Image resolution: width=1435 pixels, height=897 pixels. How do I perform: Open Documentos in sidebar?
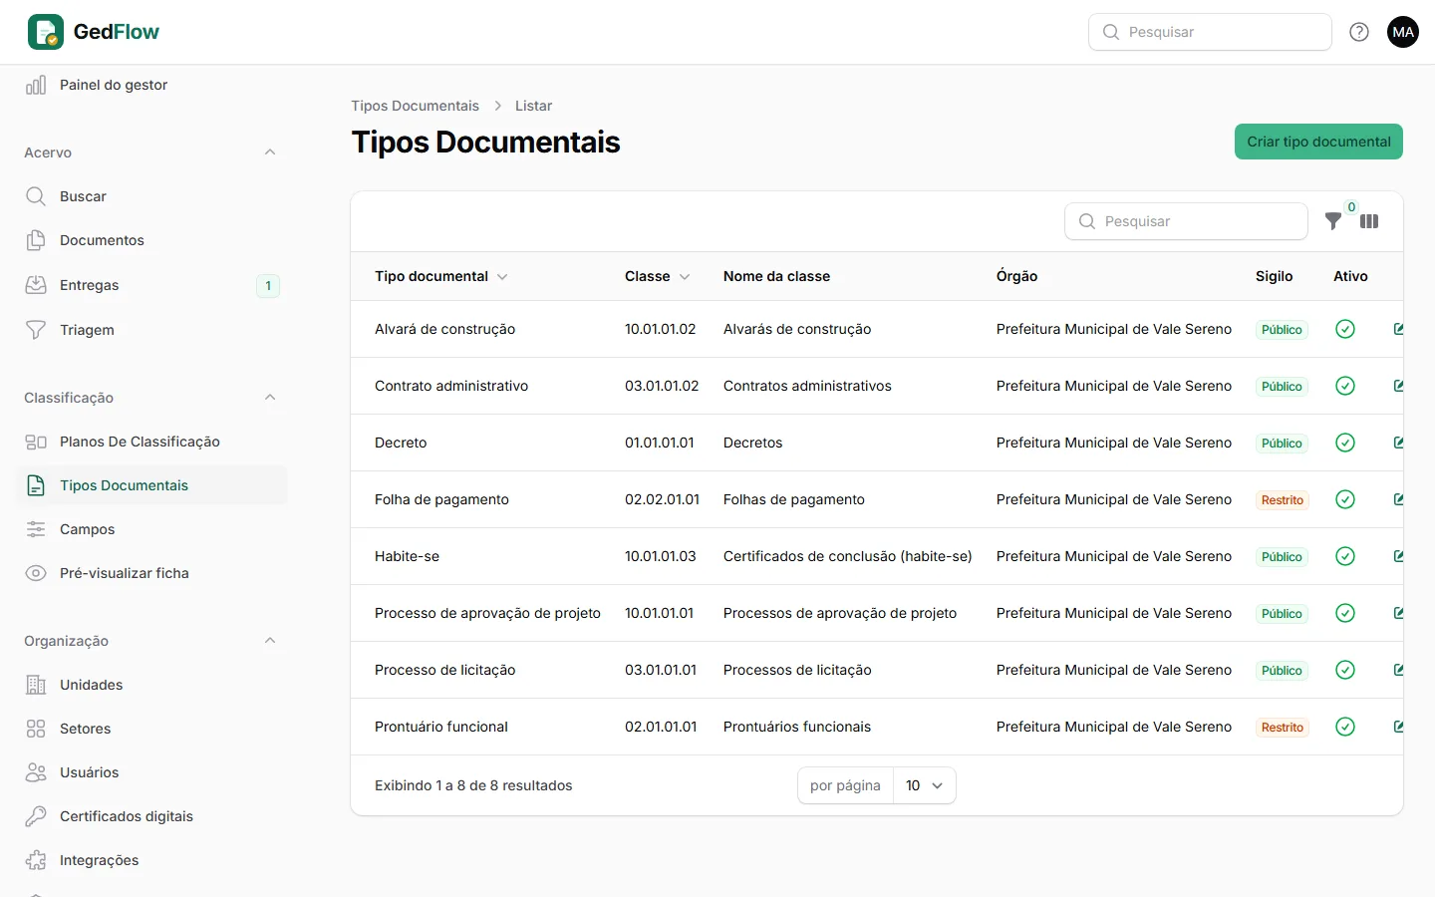[x=151, y=240]
